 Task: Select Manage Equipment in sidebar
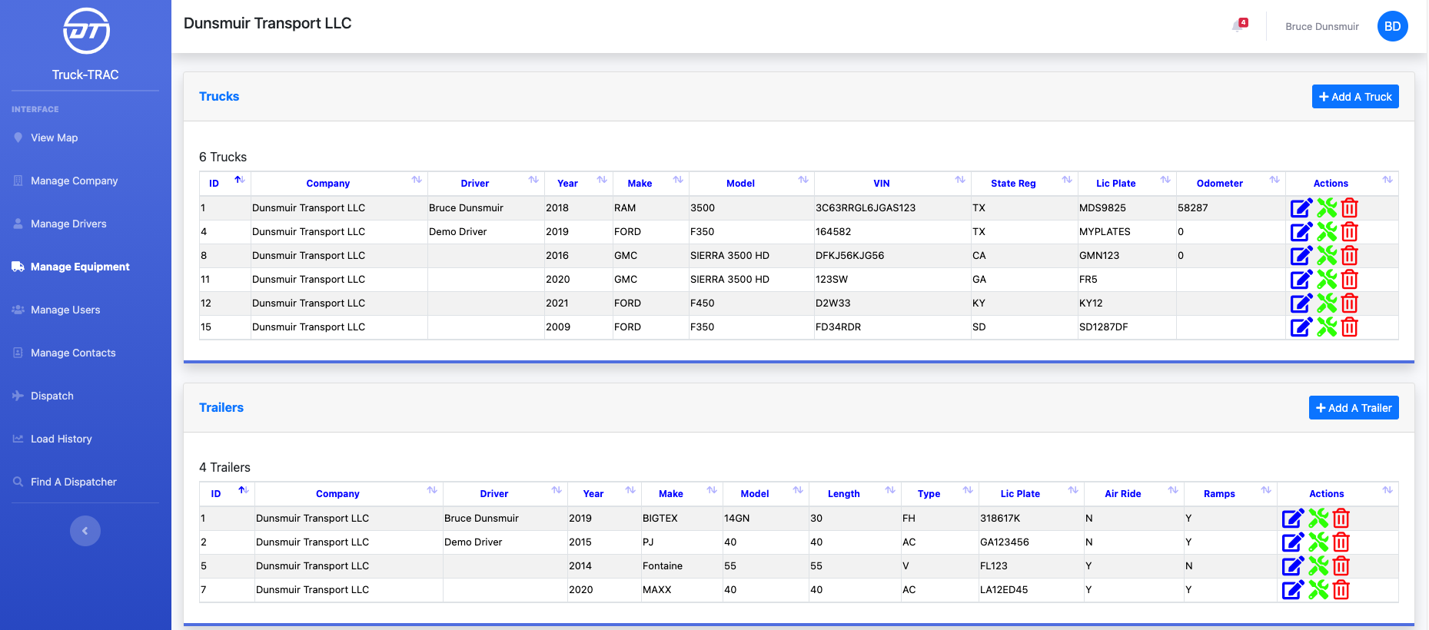(x=80, y=267)
